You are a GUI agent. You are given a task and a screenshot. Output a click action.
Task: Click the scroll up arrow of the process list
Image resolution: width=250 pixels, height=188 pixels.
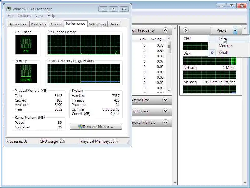(x=169, y=38)
